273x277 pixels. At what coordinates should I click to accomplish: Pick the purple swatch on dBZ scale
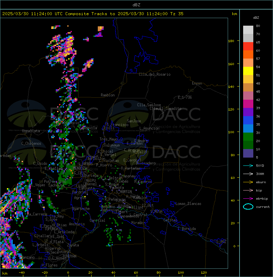(248, 112)
